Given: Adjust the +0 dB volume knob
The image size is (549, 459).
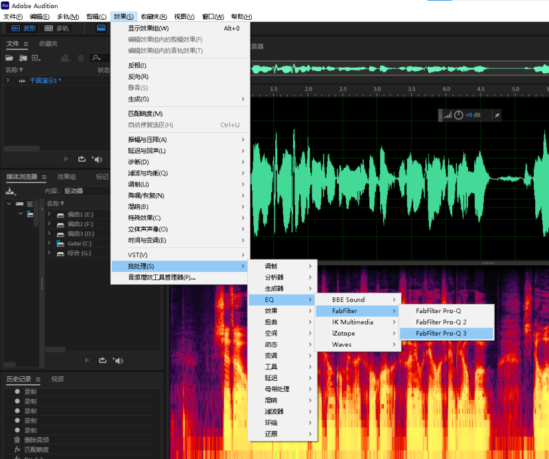Looking at the screenshot, I should point(458,115).
